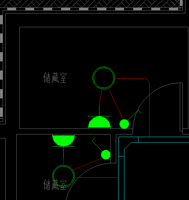Select the lower room's ceiling lamp circle

point(63,176)
